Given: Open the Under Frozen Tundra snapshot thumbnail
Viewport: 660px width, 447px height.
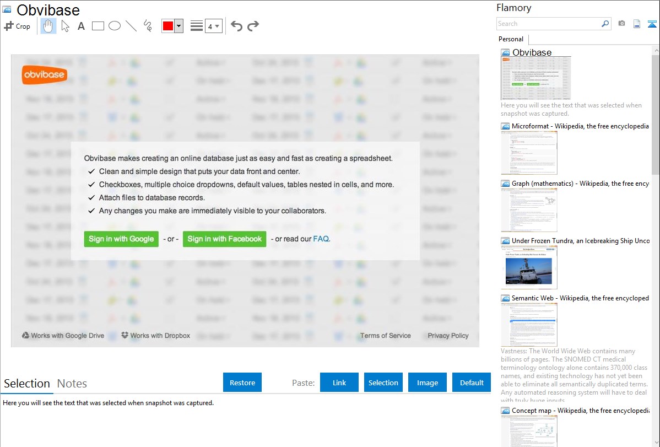Looking at the screenshot, I should (x=529, y=267).
